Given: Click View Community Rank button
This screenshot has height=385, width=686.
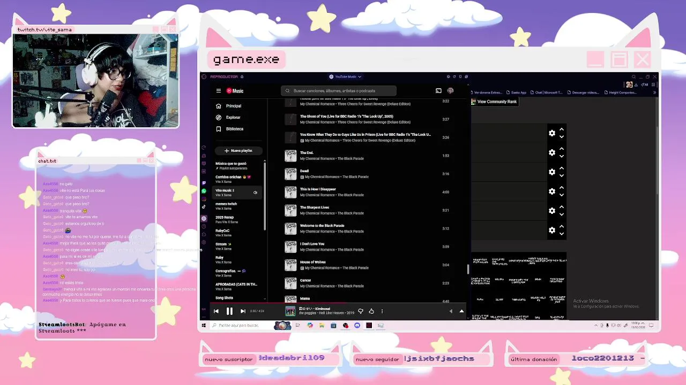Looking at the screenshot, I should point(494,102).
